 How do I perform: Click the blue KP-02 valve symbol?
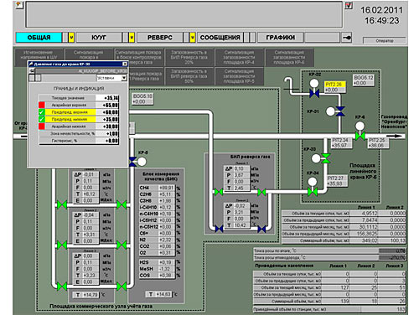(x=314, y=93)
